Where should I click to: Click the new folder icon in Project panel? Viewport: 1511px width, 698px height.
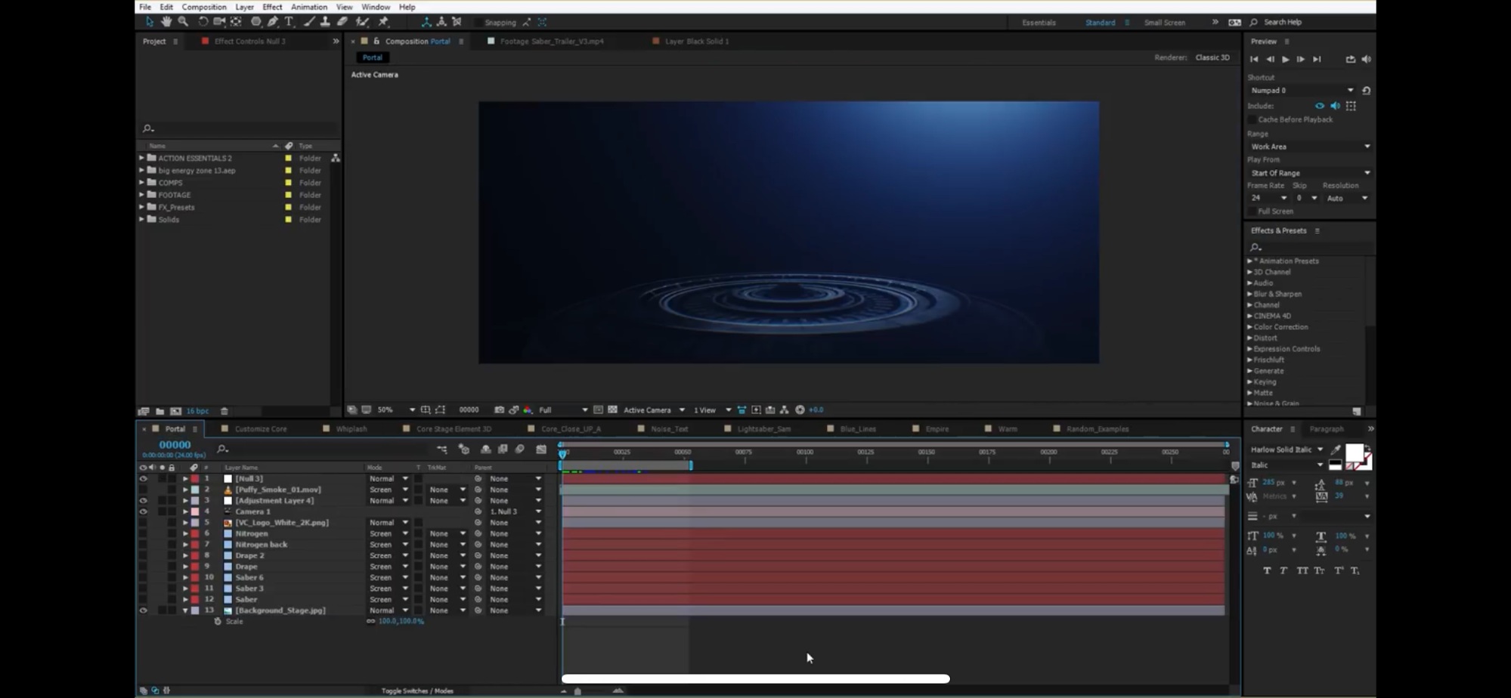159,411
